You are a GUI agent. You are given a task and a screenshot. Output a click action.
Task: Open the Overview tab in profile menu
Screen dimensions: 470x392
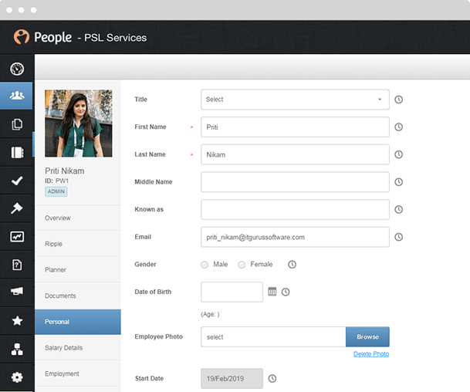[78, 218]
